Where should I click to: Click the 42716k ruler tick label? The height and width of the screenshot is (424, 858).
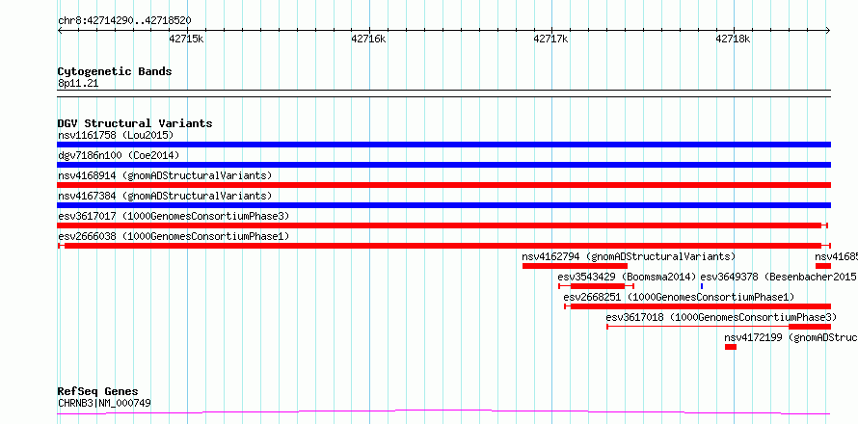[x=369, y=39]
